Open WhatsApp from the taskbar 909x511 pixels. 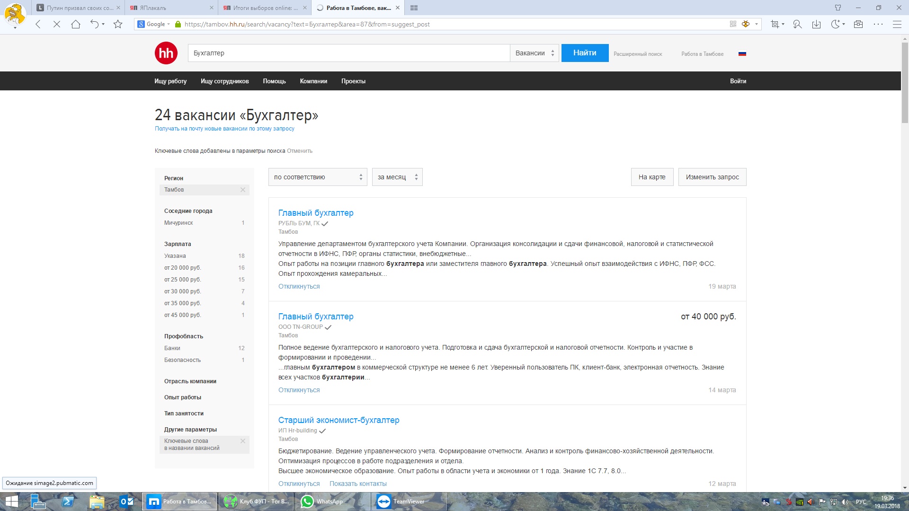(x=333, y=502)
